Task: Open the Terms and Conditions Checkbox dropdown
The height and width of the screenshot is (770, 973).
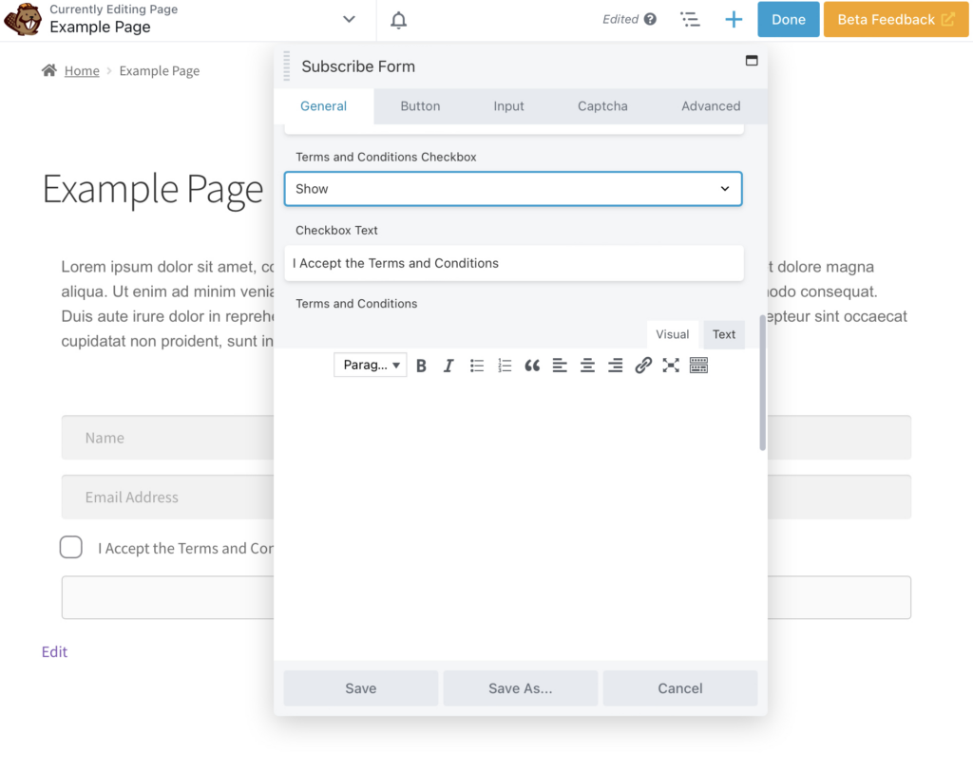Action: point(513,188)
